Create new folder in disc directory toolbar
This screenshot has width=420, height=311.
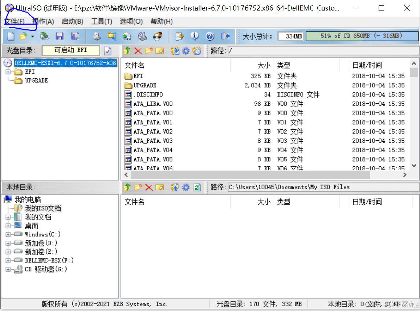pyautogui.click(x=149, y=51)
